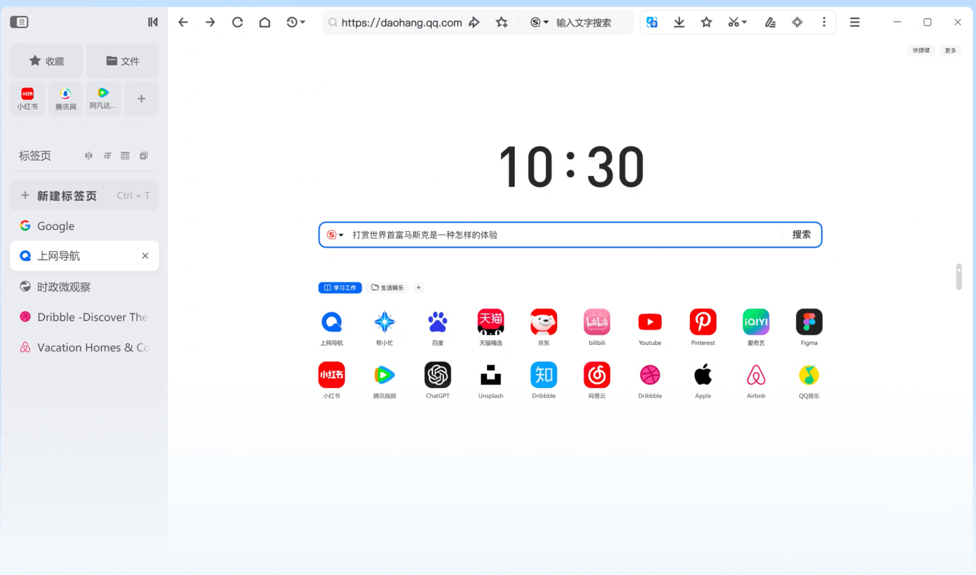Open the bilibili shortcut icon
The height and width of the screenshot is (575, 976).
click(x=597, y=322)
